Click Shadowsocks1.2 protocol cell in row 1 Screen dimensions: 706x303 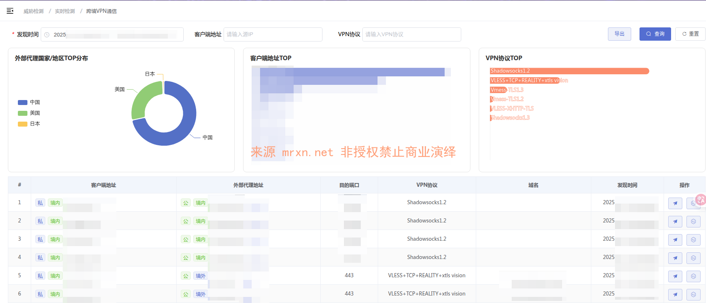pos(427,203)
